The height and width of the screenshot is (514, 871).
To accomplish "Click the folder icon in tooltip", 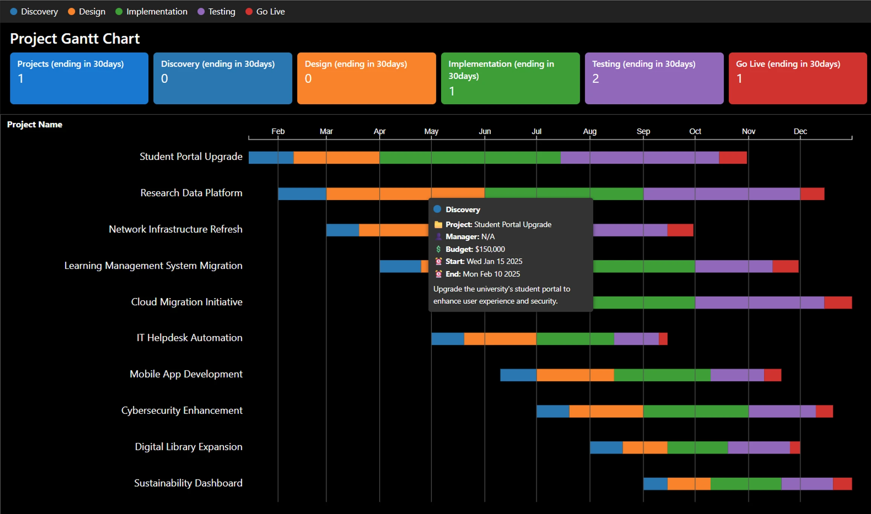I will click(x=438, y=225).
